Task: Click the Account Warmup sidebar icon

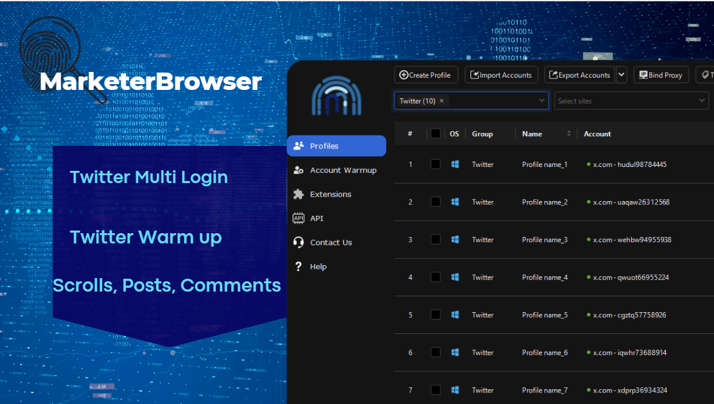Action: coord(298,170)
